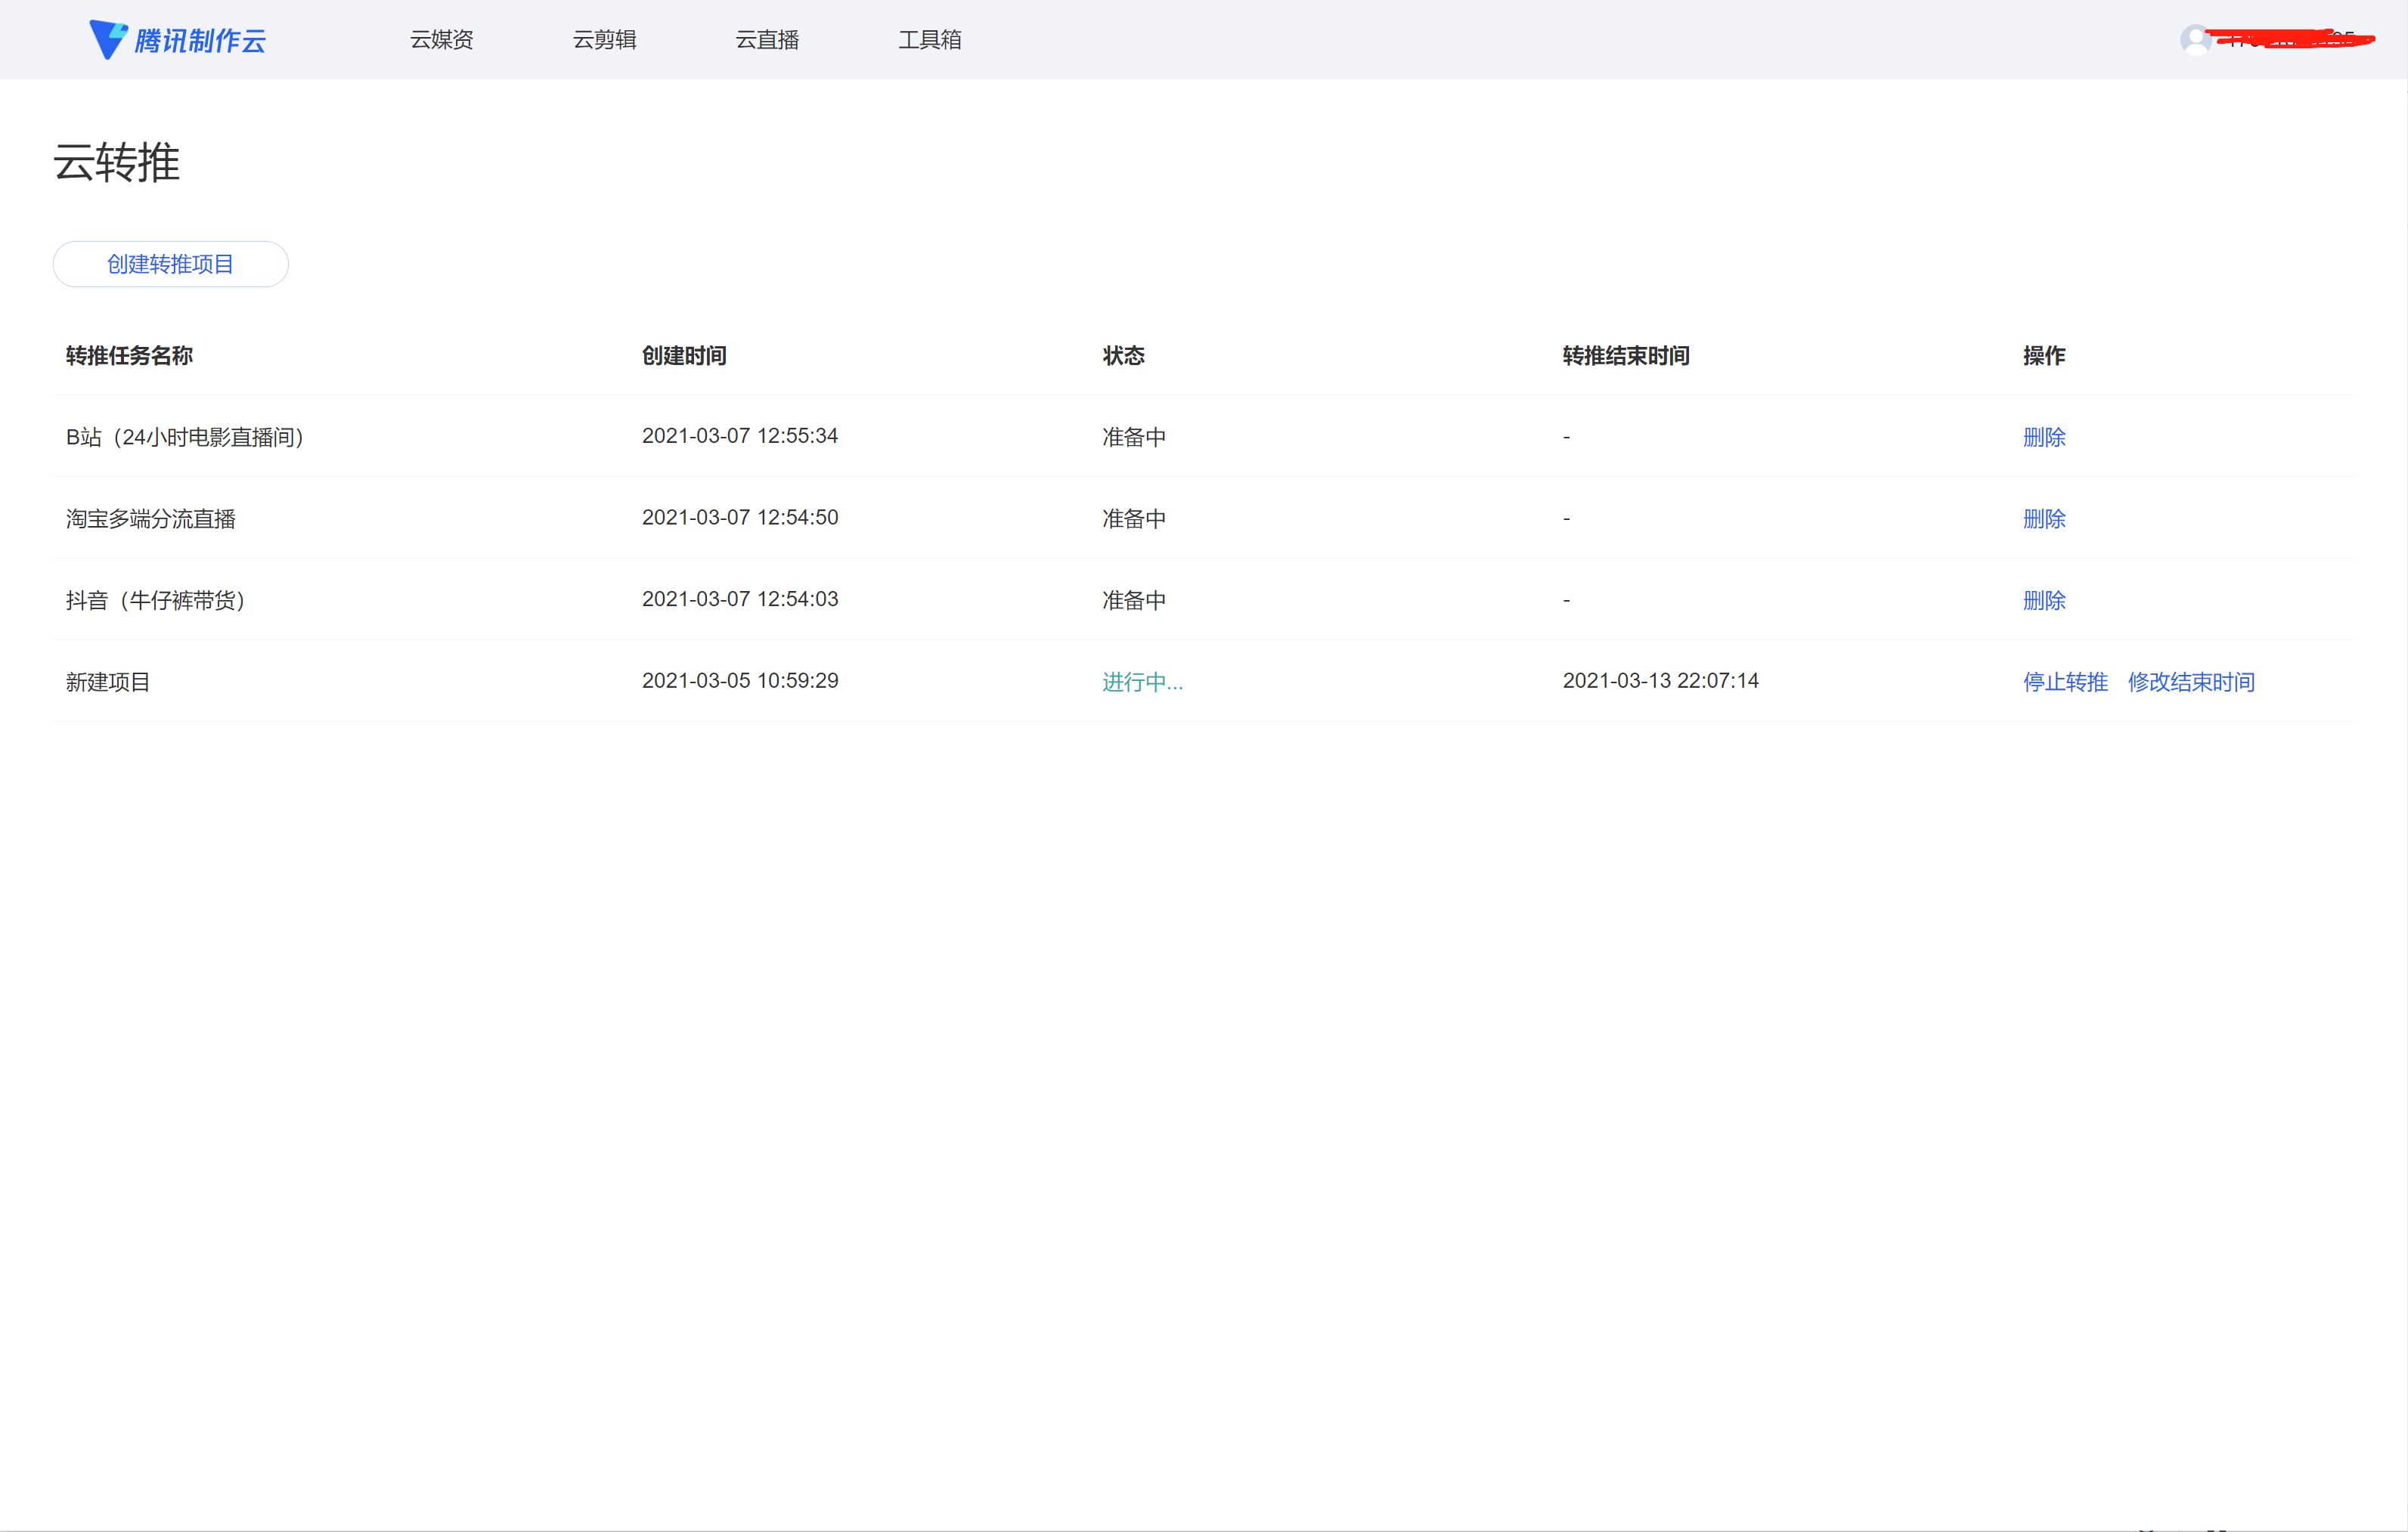Open the 云媒资 menu

pos(441,40)
